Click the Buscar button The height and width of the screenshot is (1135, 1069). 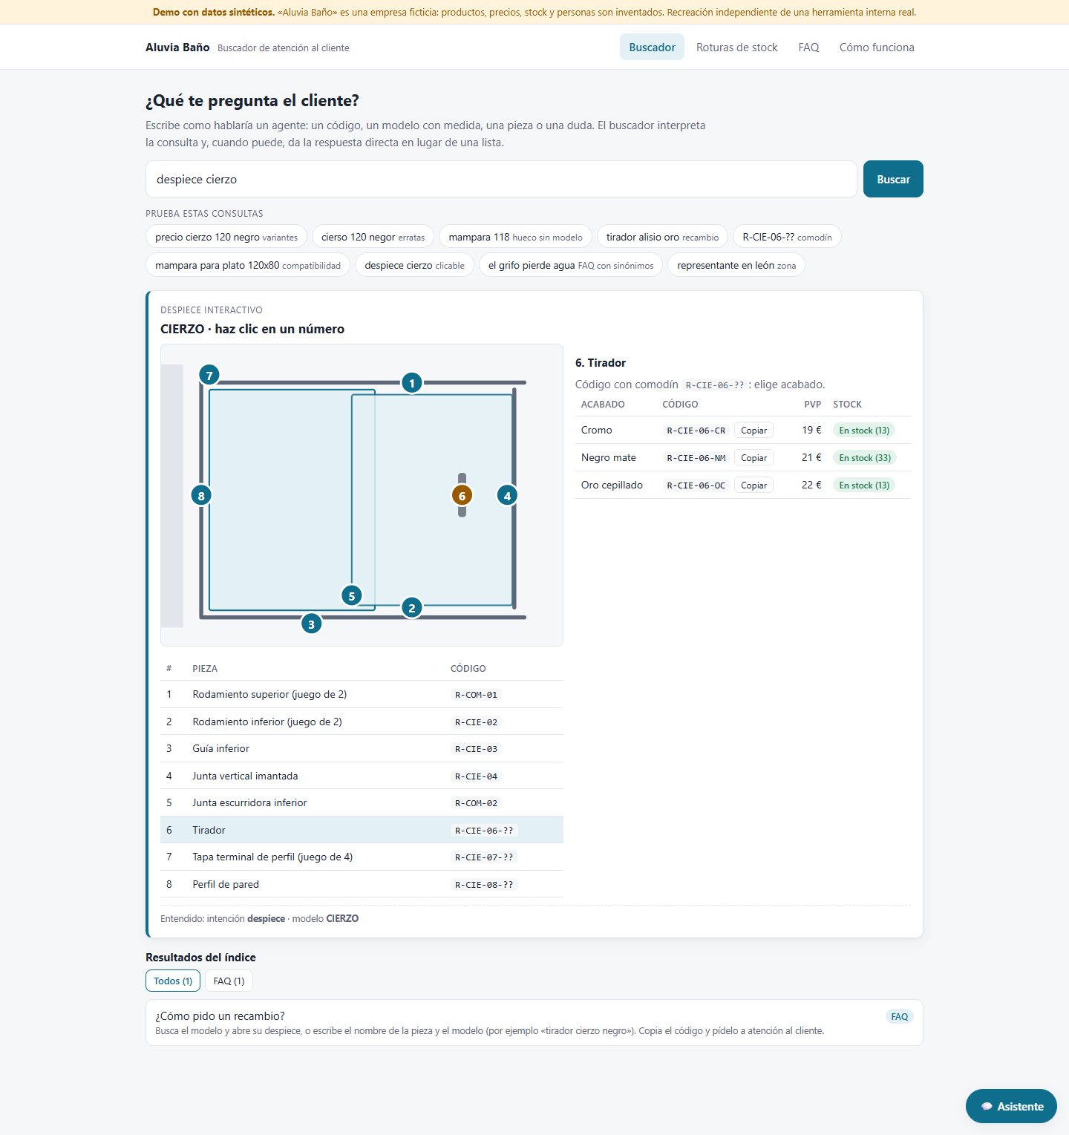[893, 179]
